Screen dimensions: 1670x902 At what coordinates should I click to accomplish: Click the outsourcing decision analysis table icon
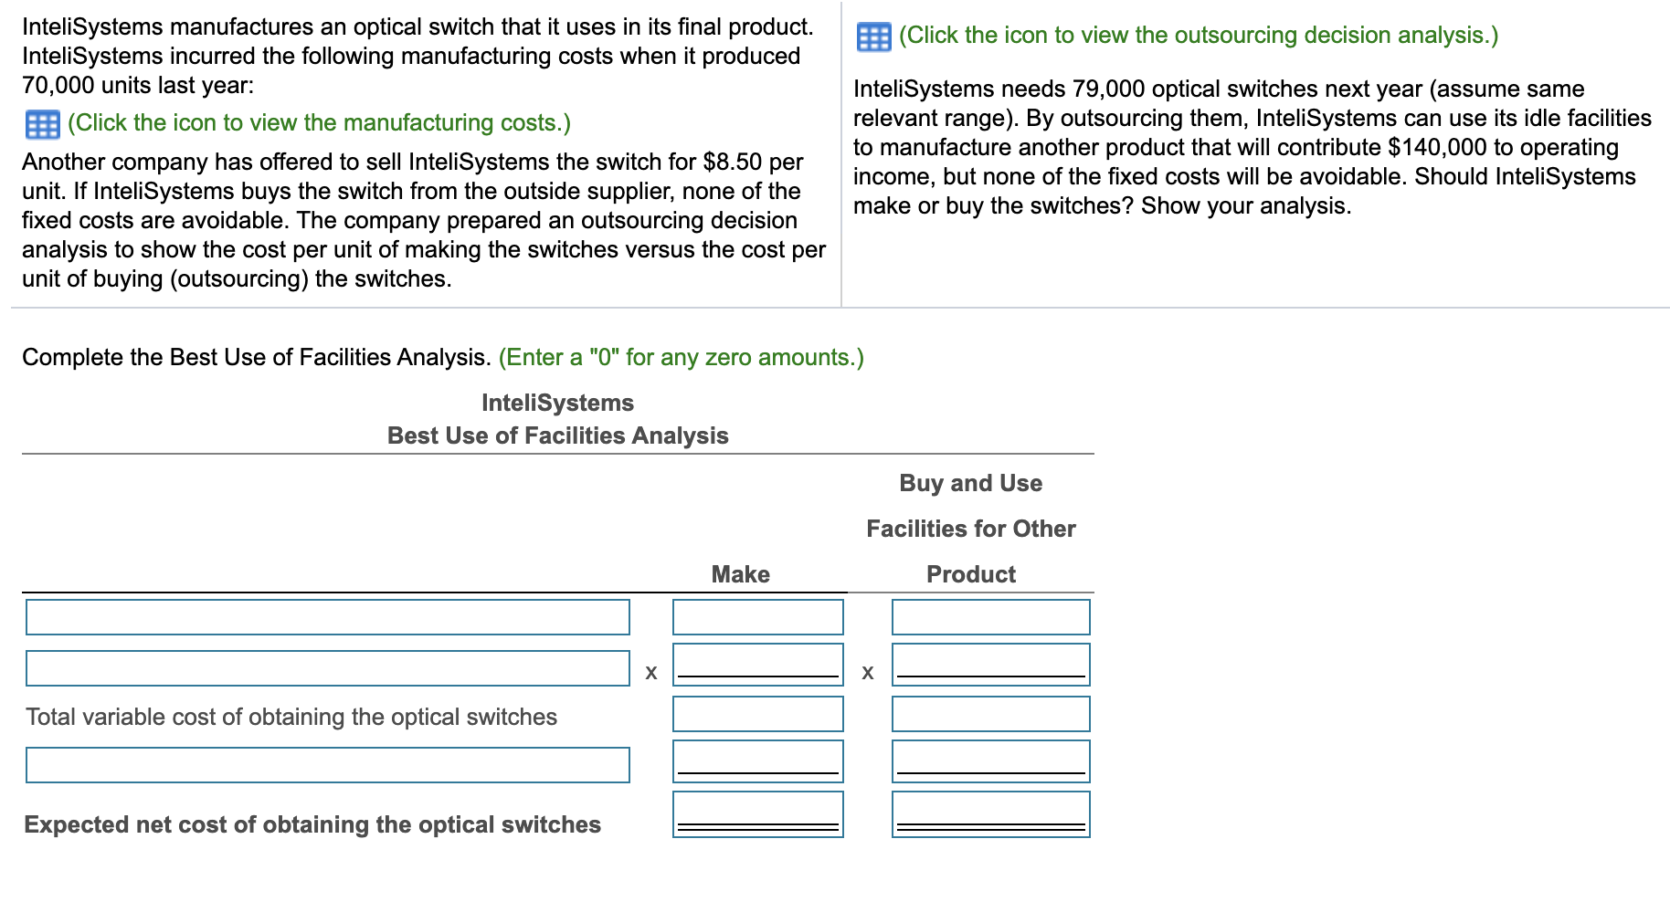click(874, 36)
